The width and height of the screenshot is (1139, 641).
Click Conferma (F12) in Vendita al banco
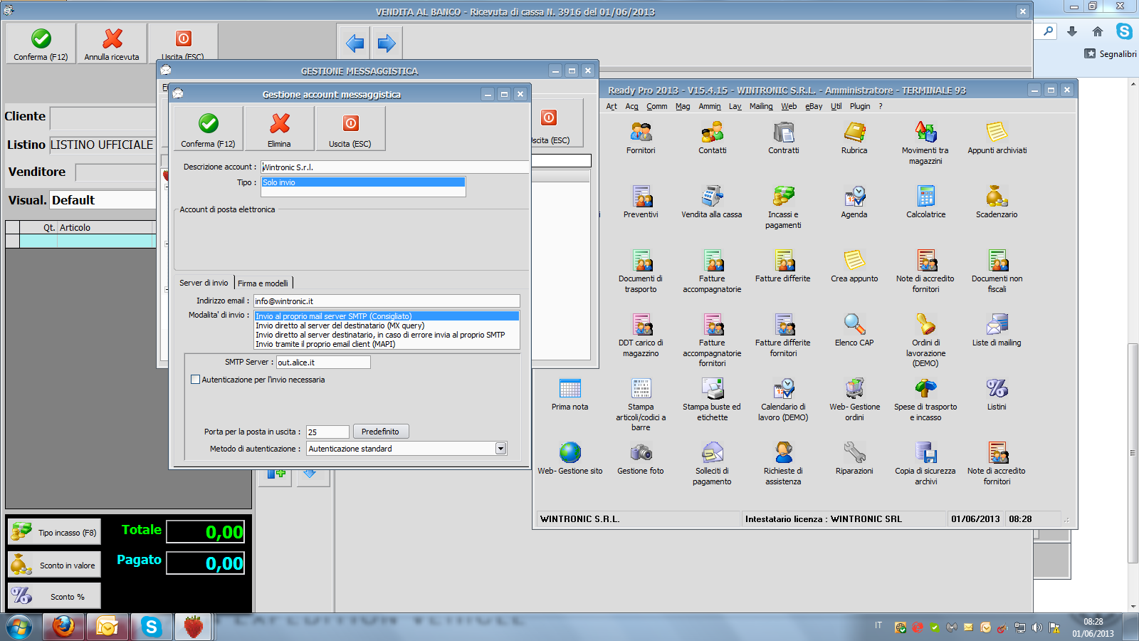(41, 43)
